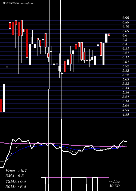
Task: Click the 5MA : 6.5 readout
Action: pos(14,176)
